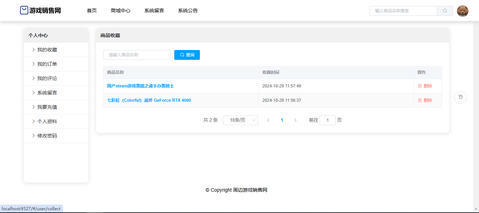
Task: Open the 商城中心 menu
Action: click(x=120, y=10)
